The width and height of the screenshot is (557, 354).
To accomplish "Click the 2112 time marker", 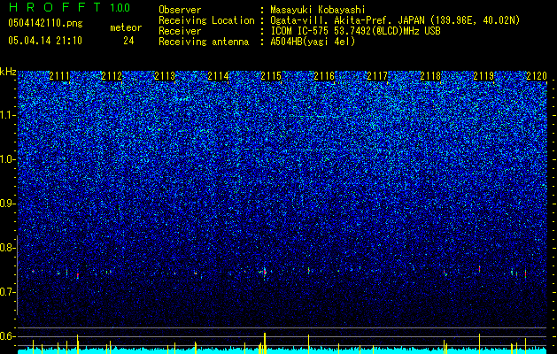I will coord(112,75).
